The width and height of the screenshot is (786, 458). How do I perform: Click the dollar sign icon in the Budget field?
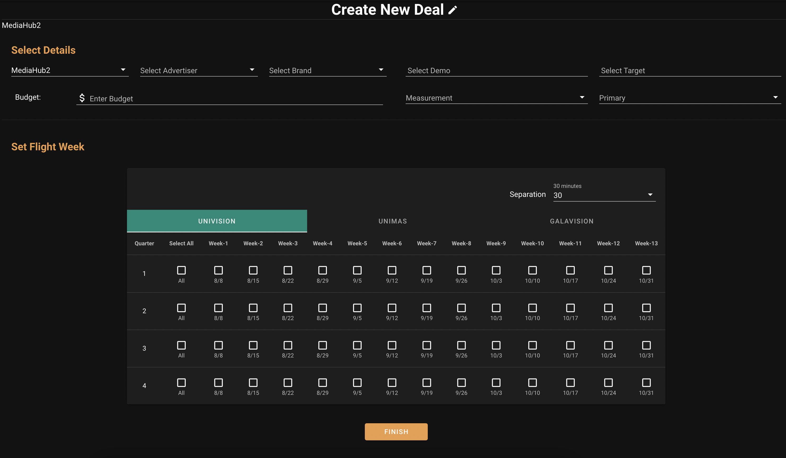(x=82, y=98)
